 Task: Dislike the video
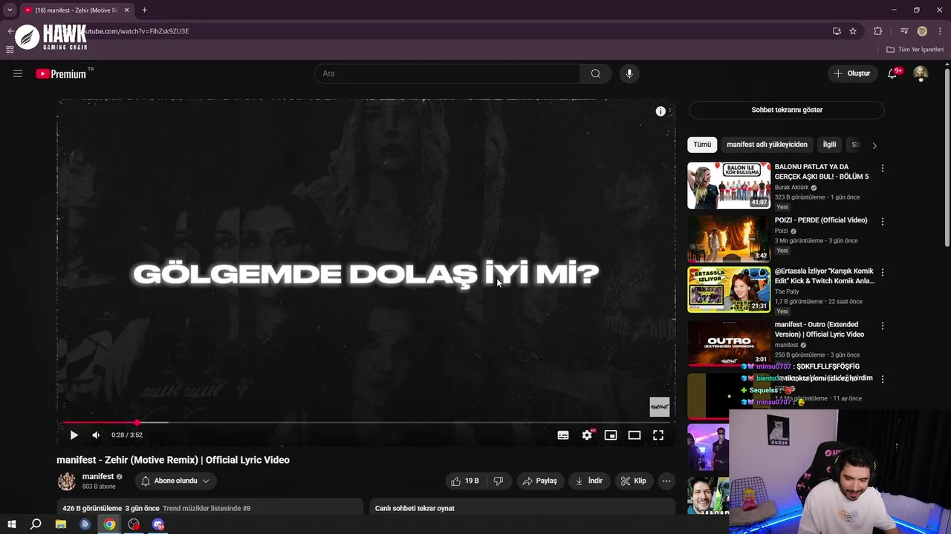click(499, 481)
